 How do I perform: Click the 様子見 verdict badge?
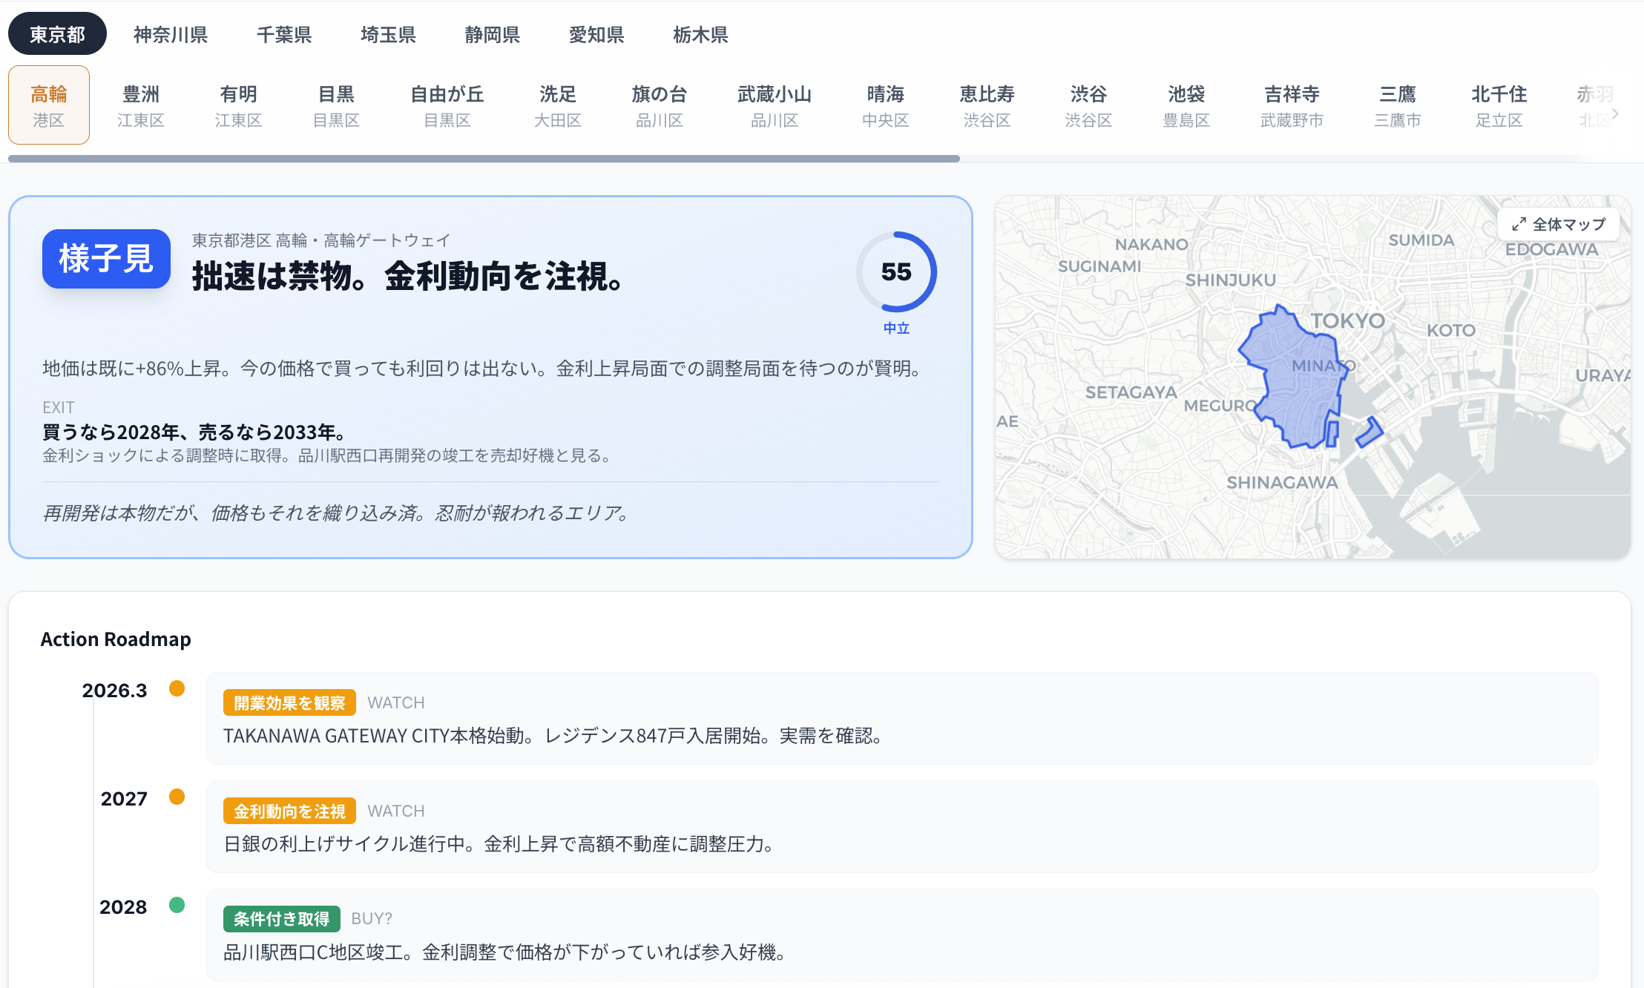[x=106, y=259]
